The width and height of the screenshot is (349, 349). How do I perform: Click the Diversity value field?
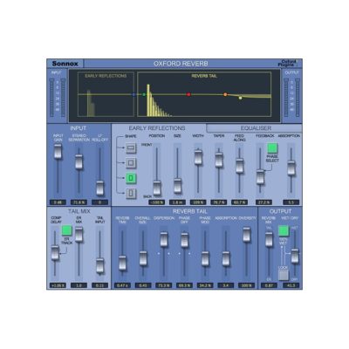pos(246,285)
